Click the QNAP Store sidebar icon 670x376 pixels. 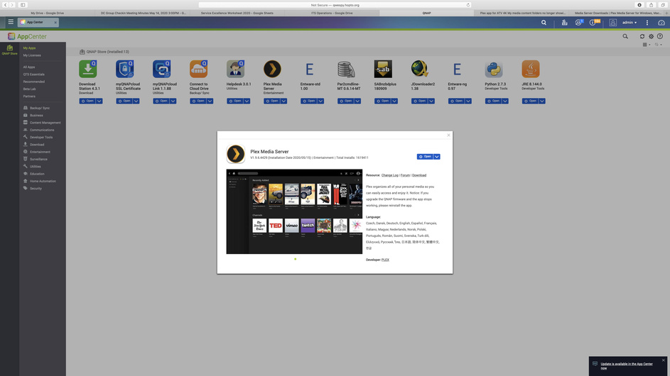click(x=9, y=50)
